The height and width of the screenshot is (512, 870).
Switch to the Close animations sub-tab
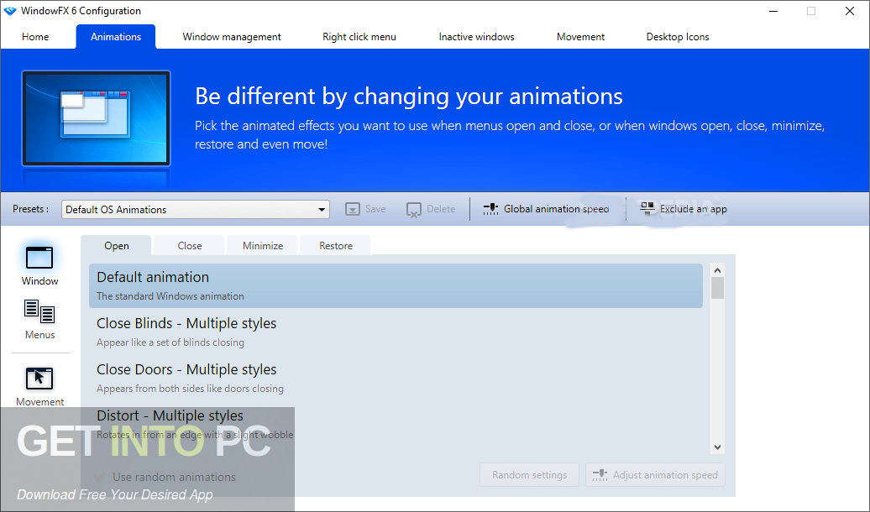pos(189,245)
